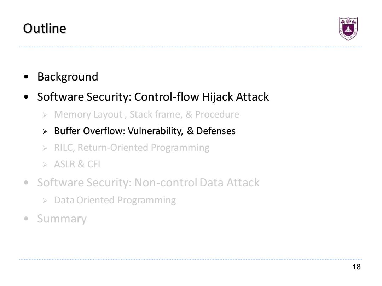Select Software Security: Control-flow Hijack Attack heading
The width and height of the screenshot is (382, 286).
[x=153, y=97]
